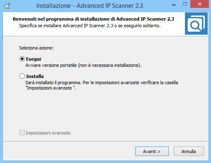Click the window title Installazione - Advanced IP Scanner
211x163 pixels.
[90, 6]
